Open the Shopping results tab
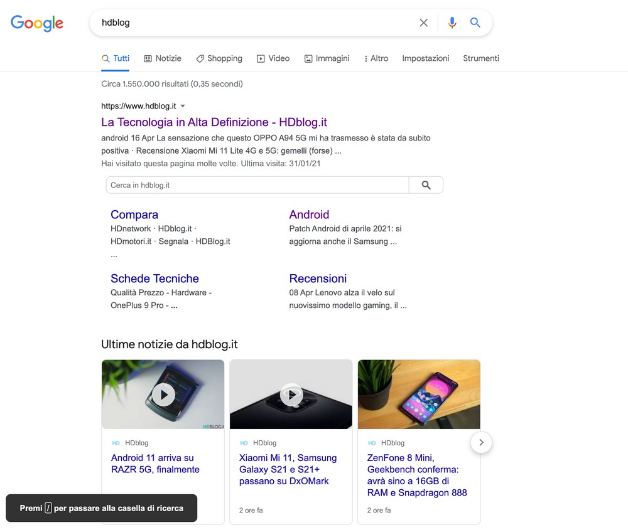The image size is (628, 530). point(219,58)
